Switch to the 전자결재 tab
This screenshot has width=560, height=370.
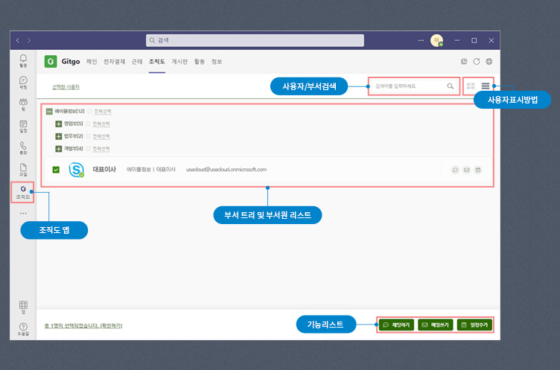click(x=114, y=62)
